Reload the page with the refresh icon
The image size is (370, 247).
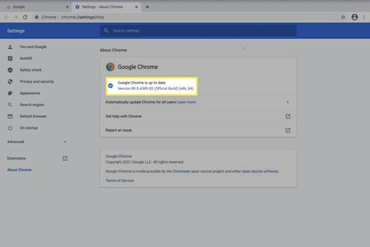(25, 17)
